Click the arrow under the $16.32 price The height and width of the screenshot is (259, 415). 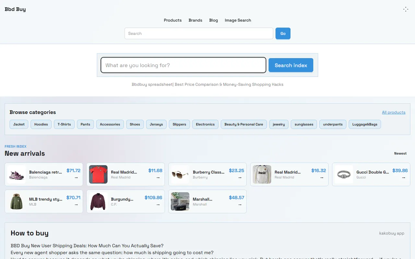[x=322, y=177]
